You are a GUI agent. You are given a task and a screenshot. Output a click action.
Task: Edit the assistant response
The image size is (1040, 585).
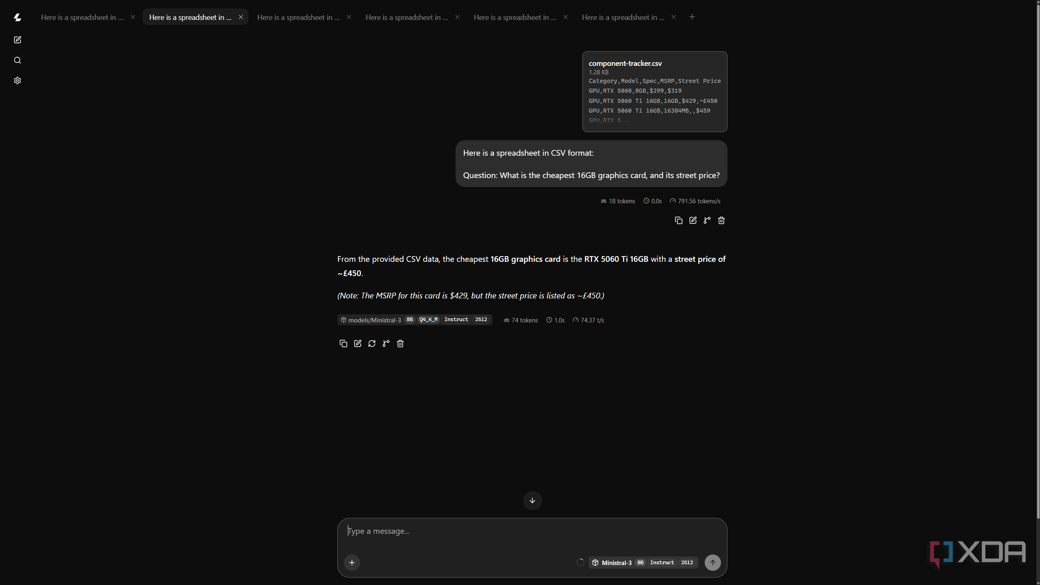[x=358, y=344]
